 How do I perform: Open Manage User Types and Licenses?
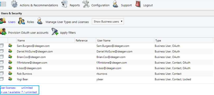(67, 22)
